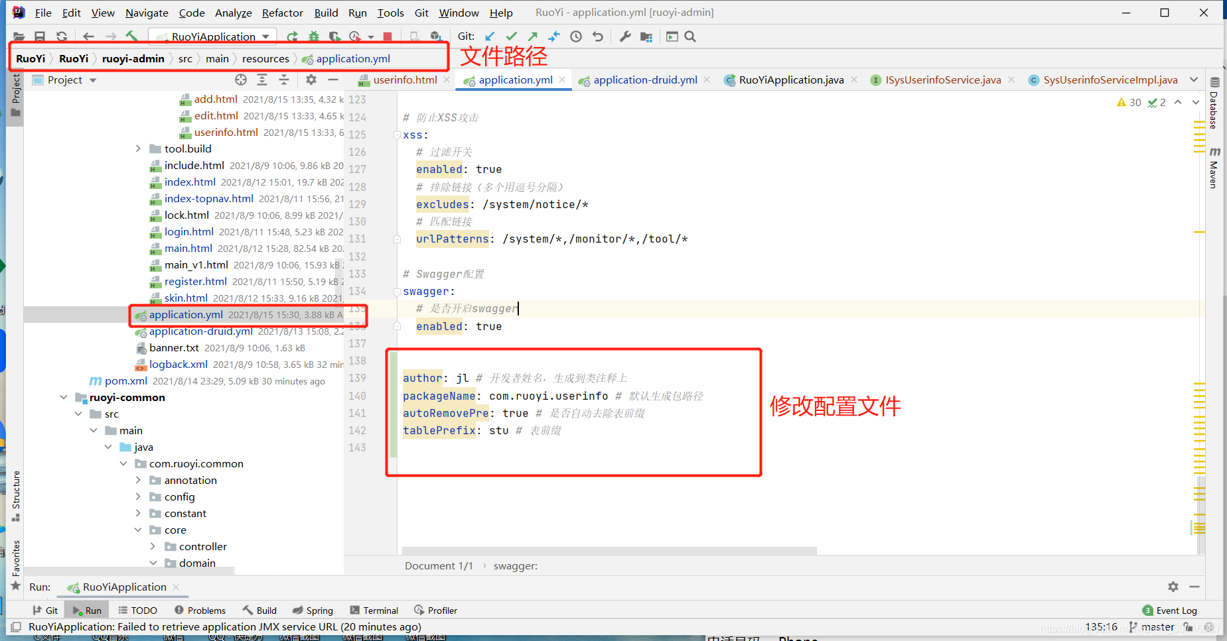Click the Build project hammer icon

[132, 36]
